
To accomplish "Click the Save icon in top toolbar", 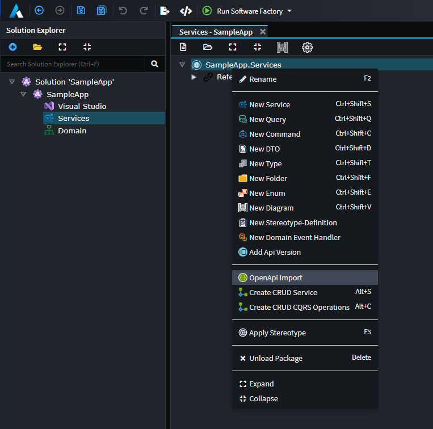I will [81, 10].
